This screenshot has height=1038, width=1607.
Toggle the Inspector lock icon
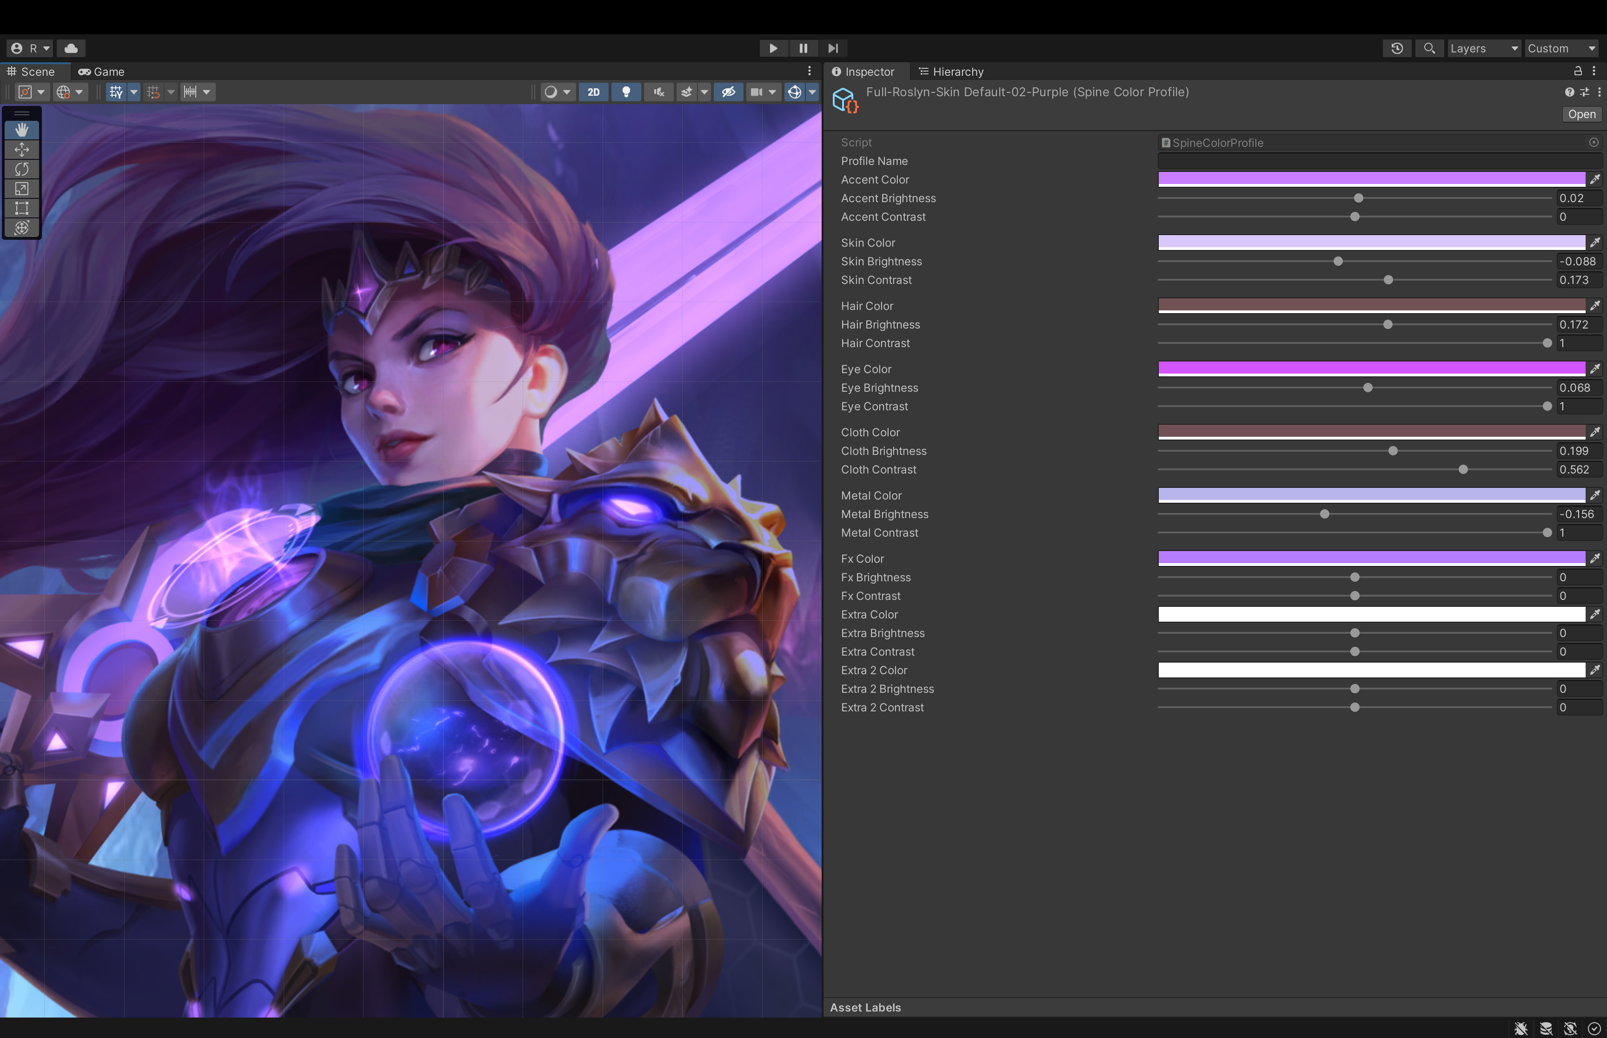1577,71
